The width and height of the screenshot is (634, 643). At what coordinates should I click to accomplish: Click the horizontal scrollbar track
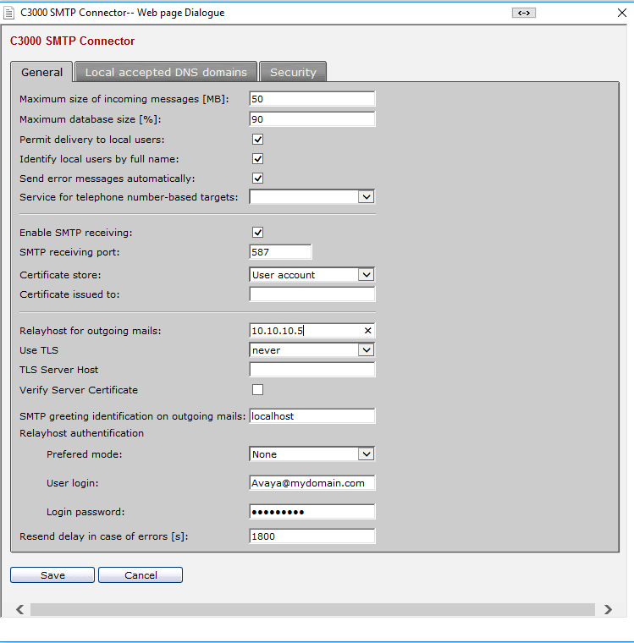pyautogui.click(x=312, y=609)
